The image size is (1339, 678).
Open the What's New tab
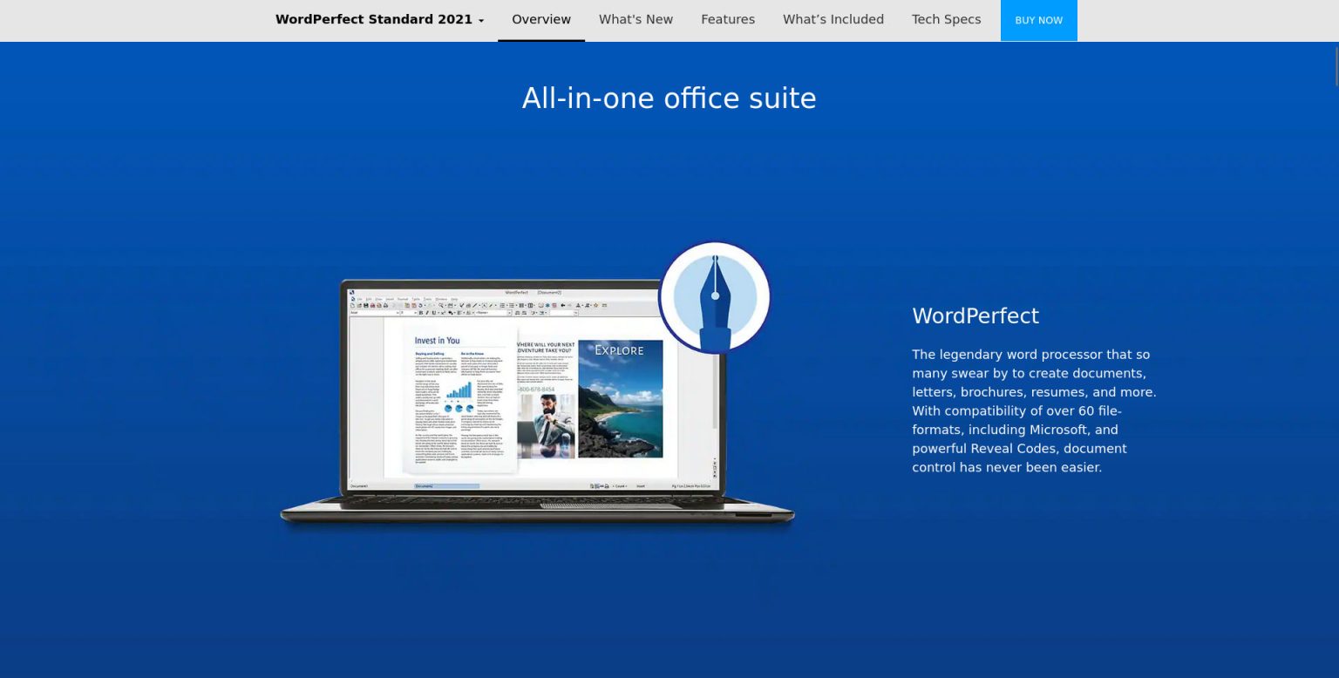(x=636, y=20)
